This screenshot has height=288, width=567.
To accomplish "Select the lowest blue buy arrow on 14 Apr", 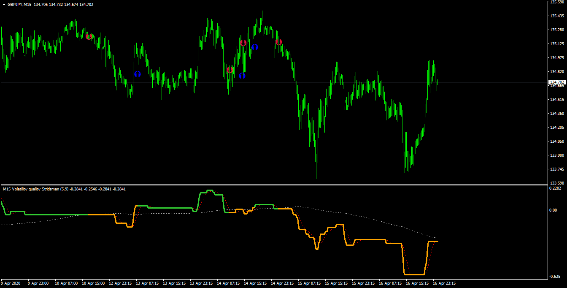I will (242, 76).
